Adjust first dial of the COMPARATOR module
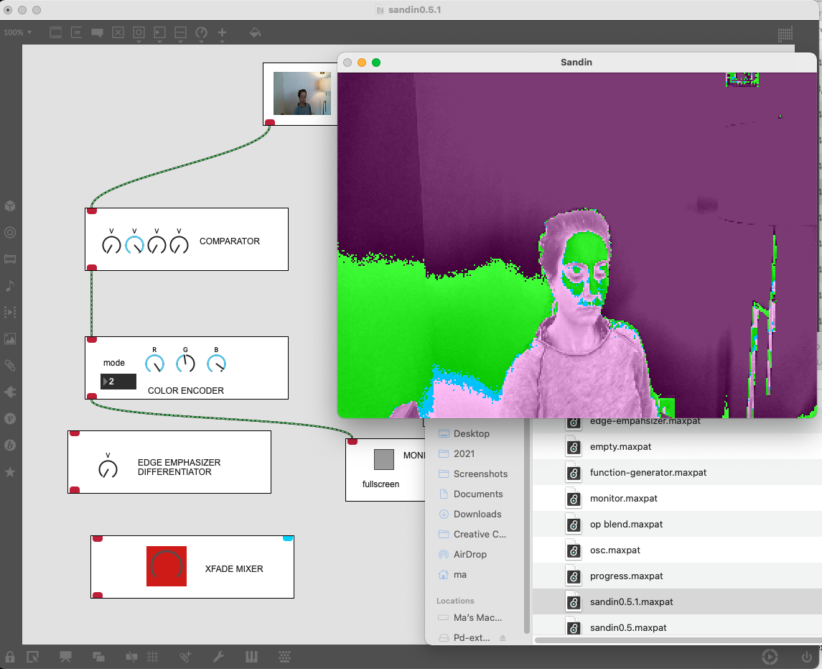The image size is (822, 669). coord(111,245)
